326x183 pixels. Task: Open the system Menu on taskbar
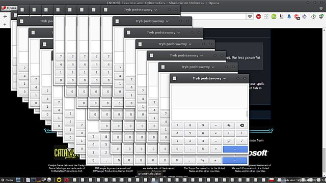tap(7, 180)
